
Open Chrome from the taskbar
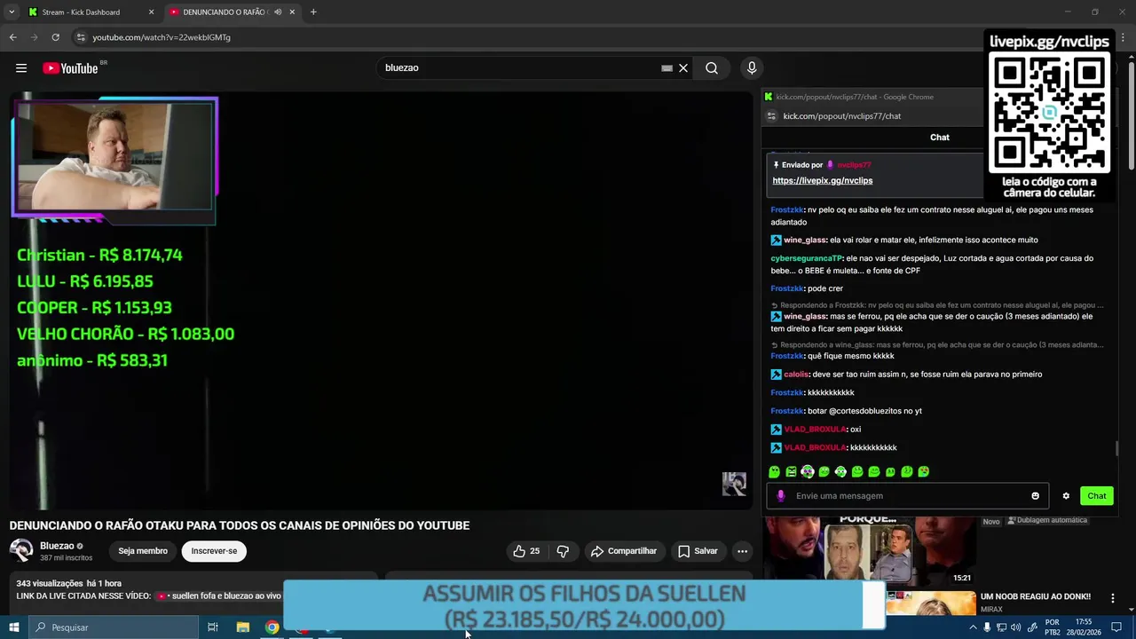point(272,627)
